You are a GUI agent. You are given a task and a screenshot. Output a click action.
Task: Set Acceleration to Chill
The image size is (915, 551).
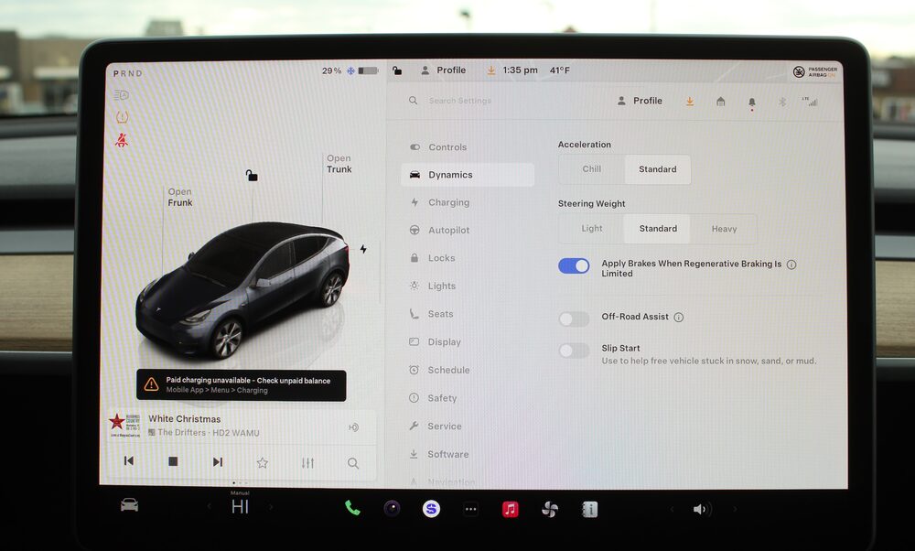592,169
